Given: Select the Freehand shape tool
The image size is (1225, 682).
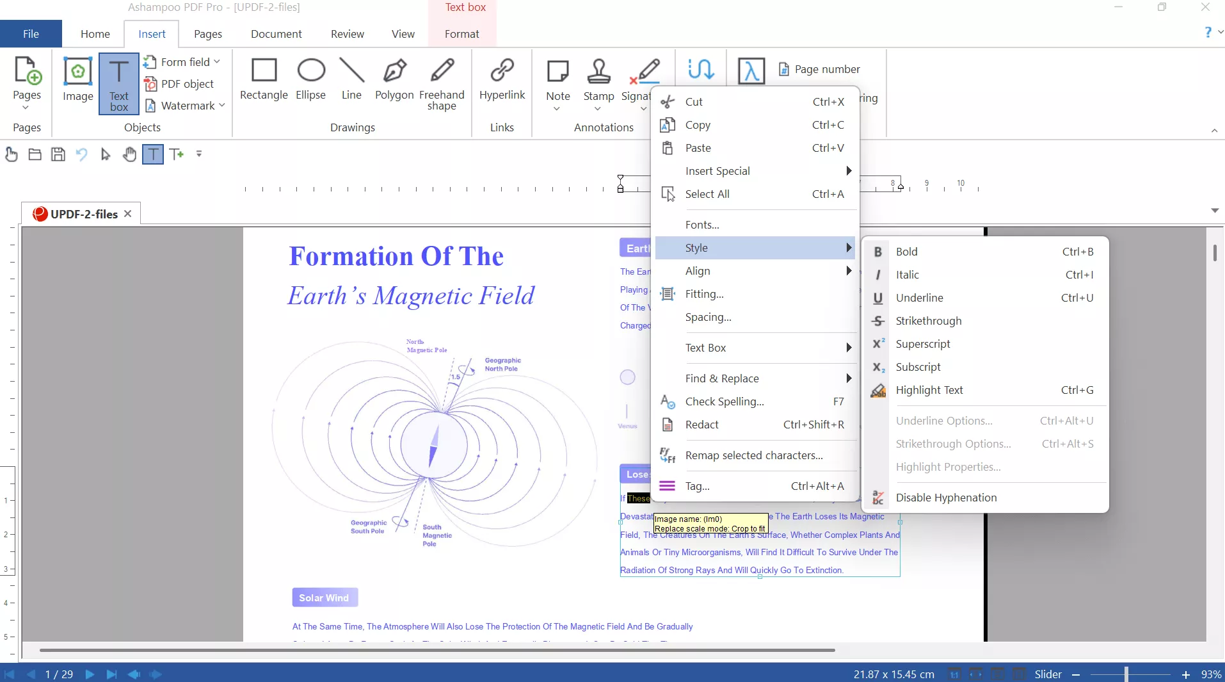Looking at the screenshot, I should 443,81.
